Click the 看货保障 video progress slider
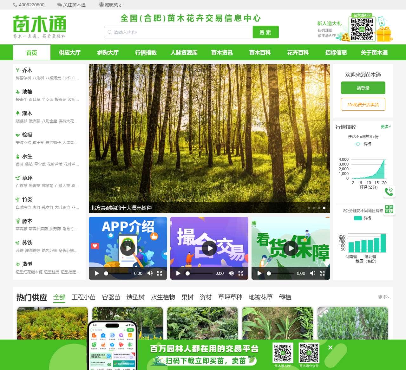Screen dimensions: 406x370 [x=280, y=273]
